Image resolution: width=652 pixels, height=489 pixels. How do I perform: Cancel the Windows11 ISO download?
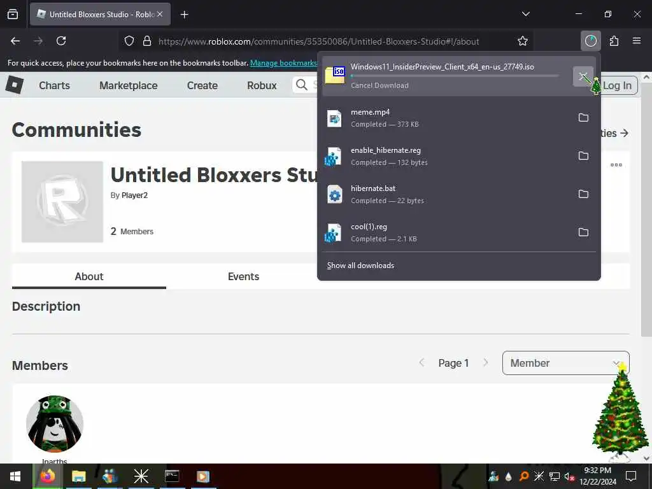(583, 76)
